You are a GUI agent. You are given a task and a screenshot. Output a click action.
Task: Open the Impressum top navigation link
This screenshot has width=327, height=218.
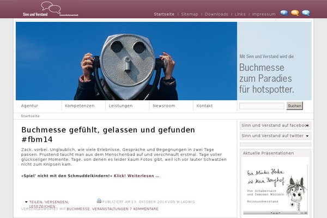264,14
